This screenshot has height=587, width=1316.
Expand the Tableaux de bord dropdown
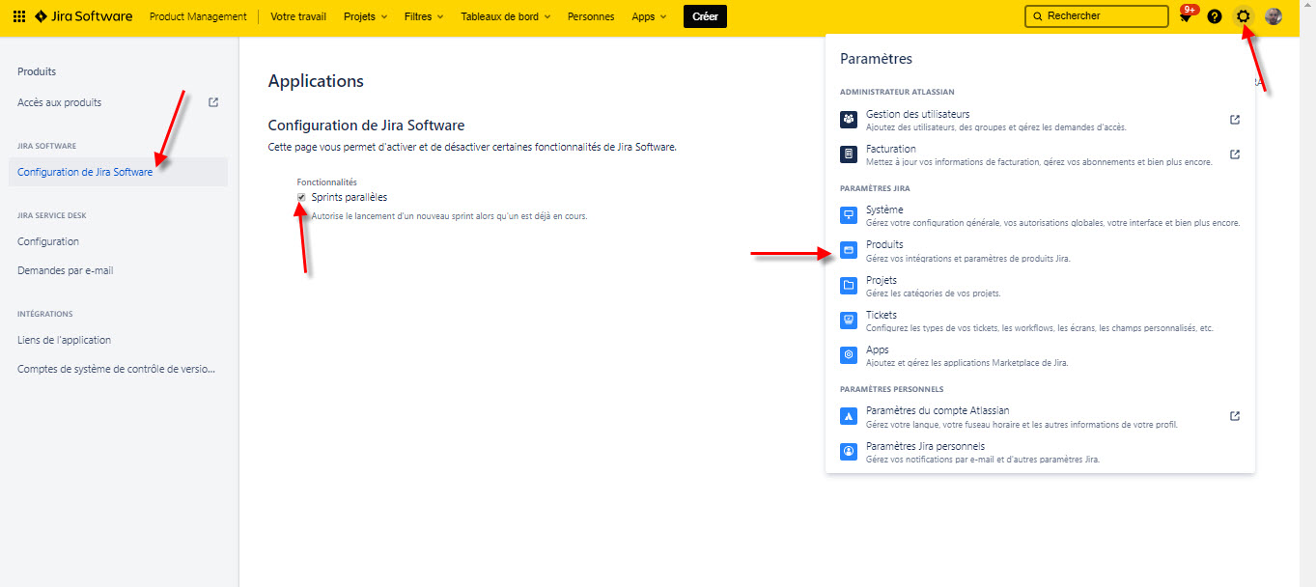click(x=507, y=16)
